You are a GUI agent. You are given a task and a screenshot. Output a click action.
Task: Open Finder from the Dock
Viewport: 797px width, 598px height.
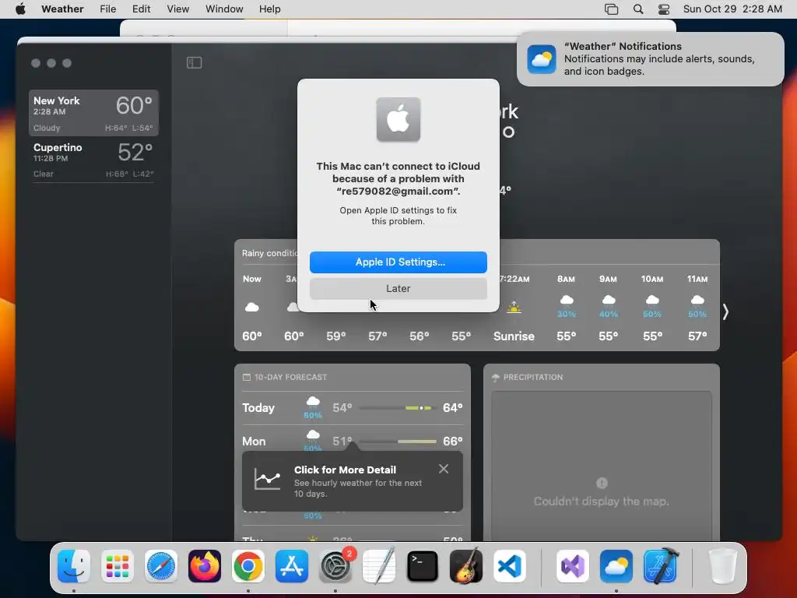click(74, 566)
